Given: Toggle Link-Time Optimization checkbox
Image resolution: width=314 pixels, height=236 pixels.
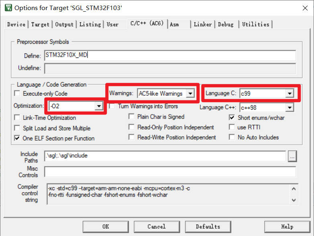Looking at the screenshot, I should pyautogui.click(x=17, y=117).
